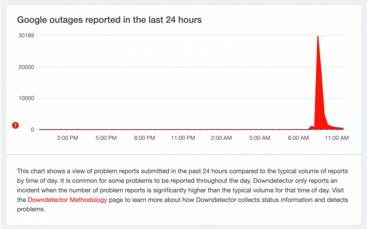Screen dimensions: 367x229
Task: Click the 2:00 PM axis label
Action: click(x=67, y=138)
